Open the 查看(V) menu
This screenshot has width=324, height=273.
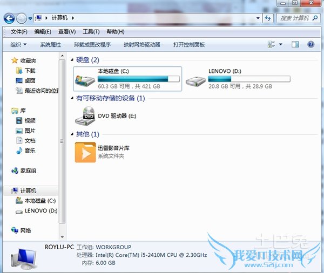click(67, 32)
